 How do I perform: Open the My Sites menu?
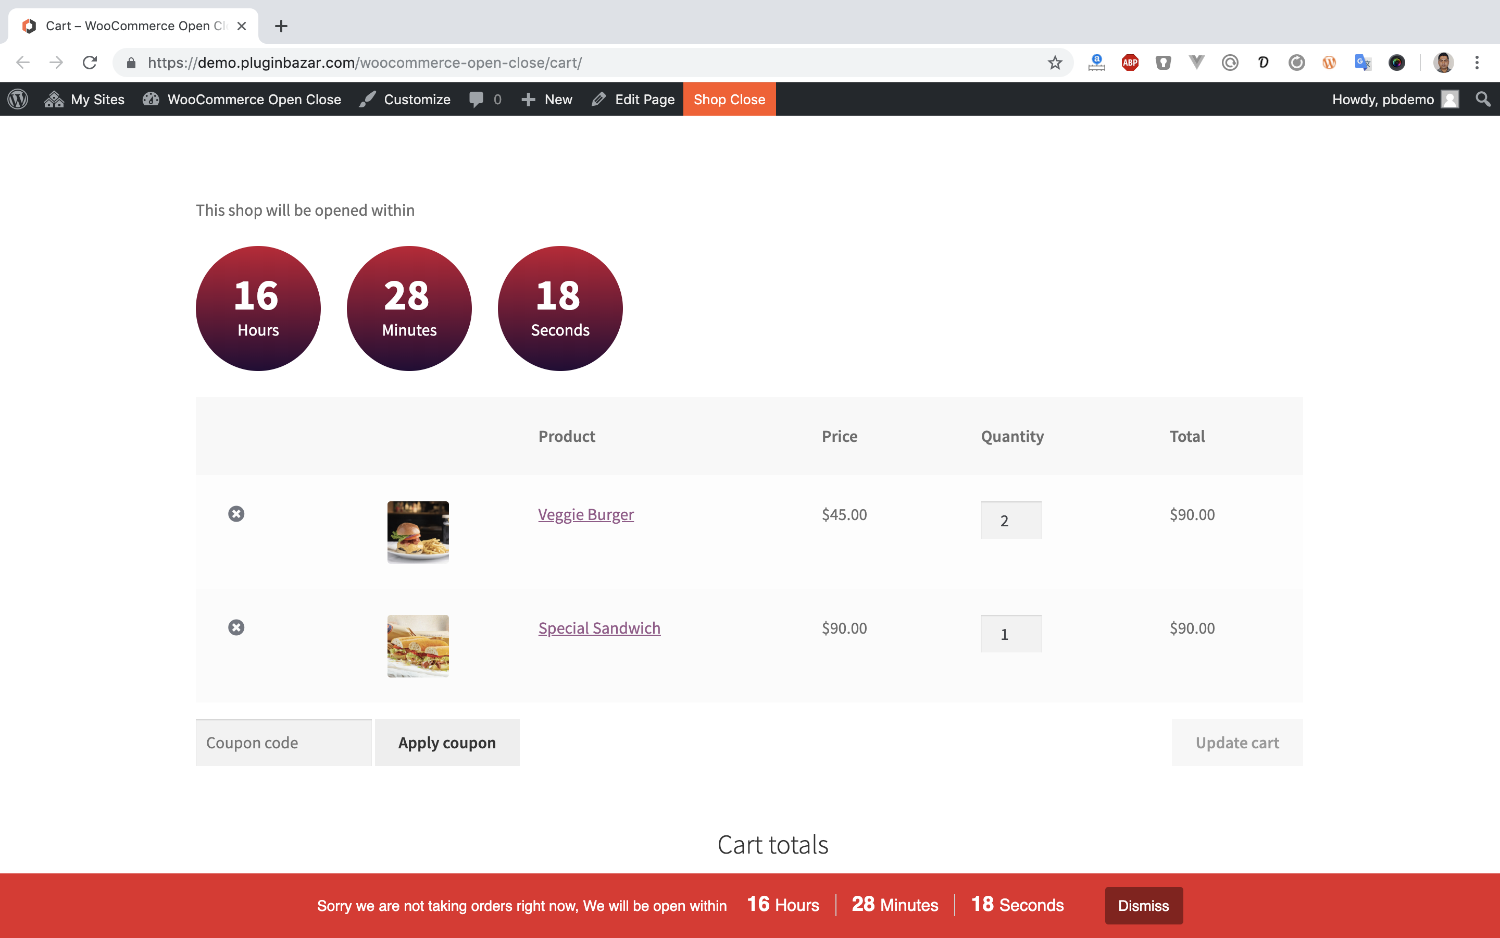tap(85, 99)
